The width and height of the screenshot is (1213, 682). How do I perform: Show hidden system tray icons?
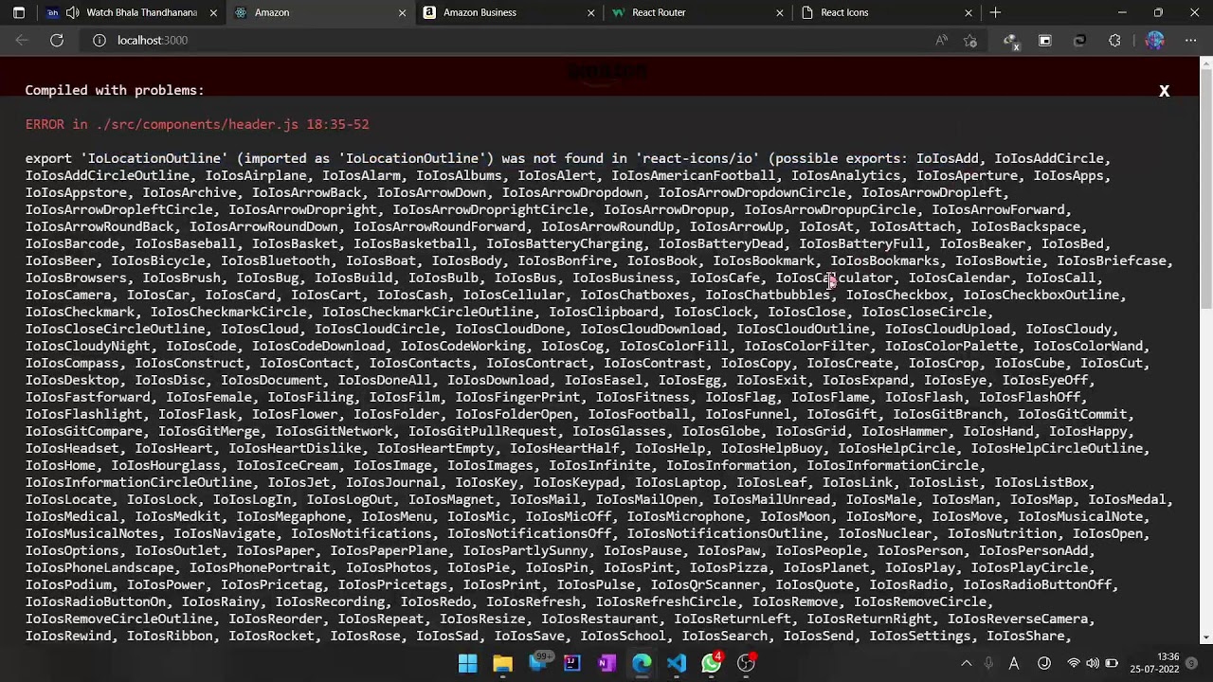coord(967,664)
